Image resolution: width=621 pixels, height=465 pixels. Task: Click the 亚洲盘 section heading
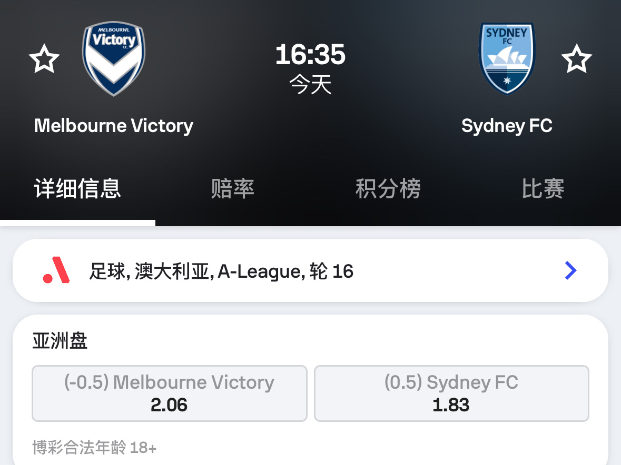pos(60,341)
